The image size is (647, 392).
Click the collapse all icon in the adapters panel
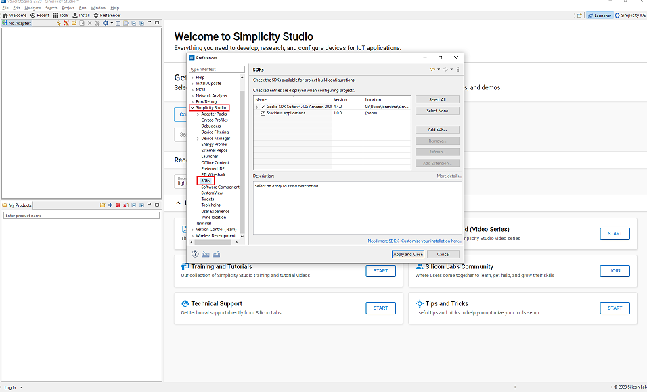point(134,23)
